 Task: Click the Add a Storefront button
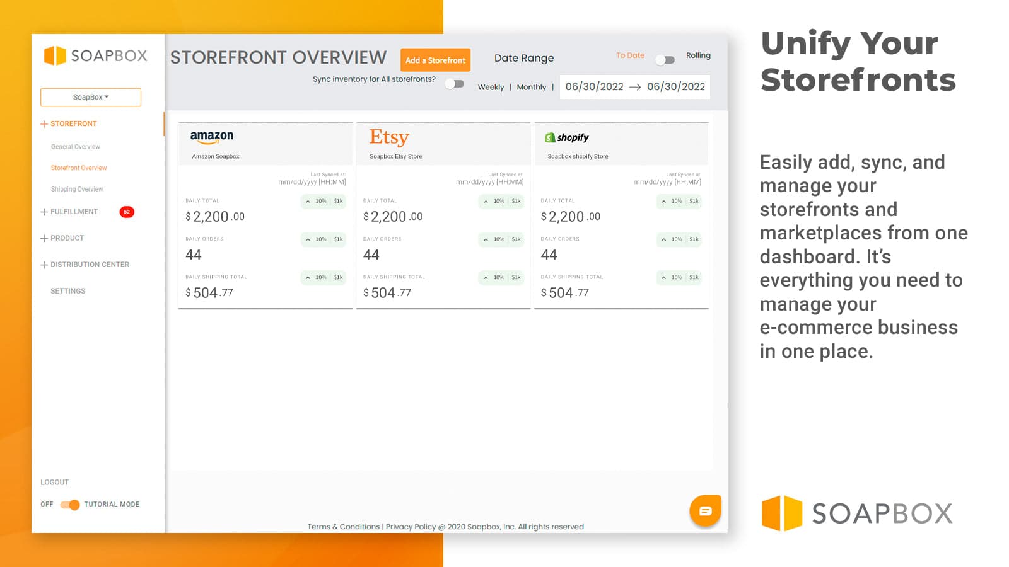pyautogui.click(x=435, y=60)
